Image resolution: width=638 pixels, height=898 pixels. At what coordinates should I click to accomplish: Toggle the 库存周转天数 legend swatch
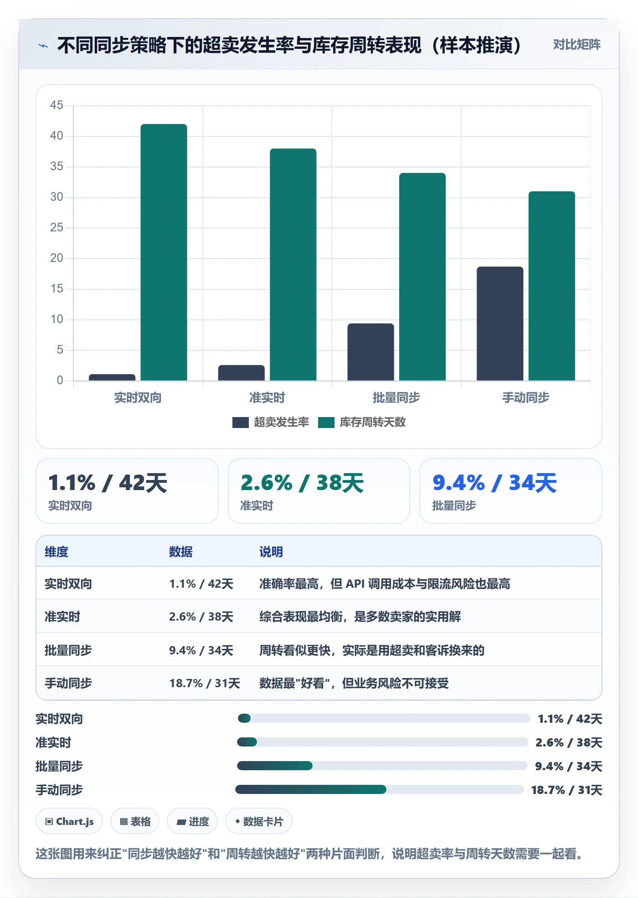tap(326, 423)
